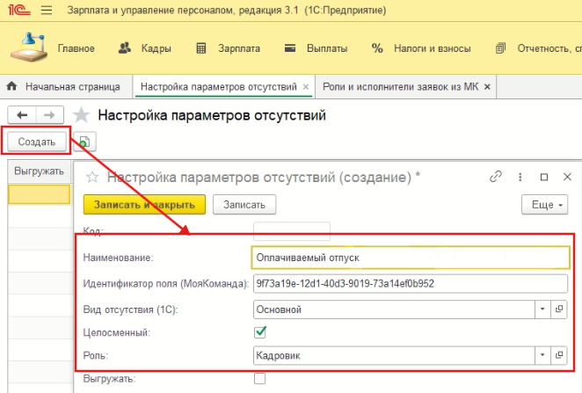Click open button beside Вид отсутствия field
This screenshot has height=393, width=582.
(x=559, y=309)
